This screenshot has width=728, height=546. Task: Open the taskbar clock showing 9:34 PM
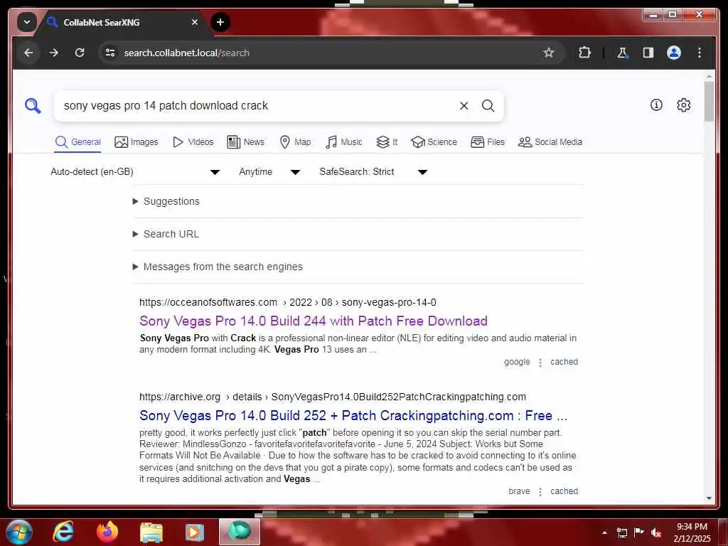coord(692,532)
